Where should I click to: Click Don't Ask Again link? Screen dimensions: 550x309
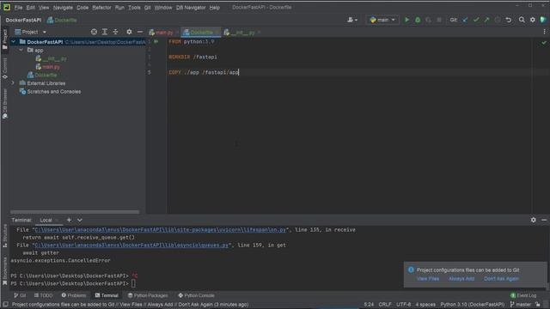[501, 279]
